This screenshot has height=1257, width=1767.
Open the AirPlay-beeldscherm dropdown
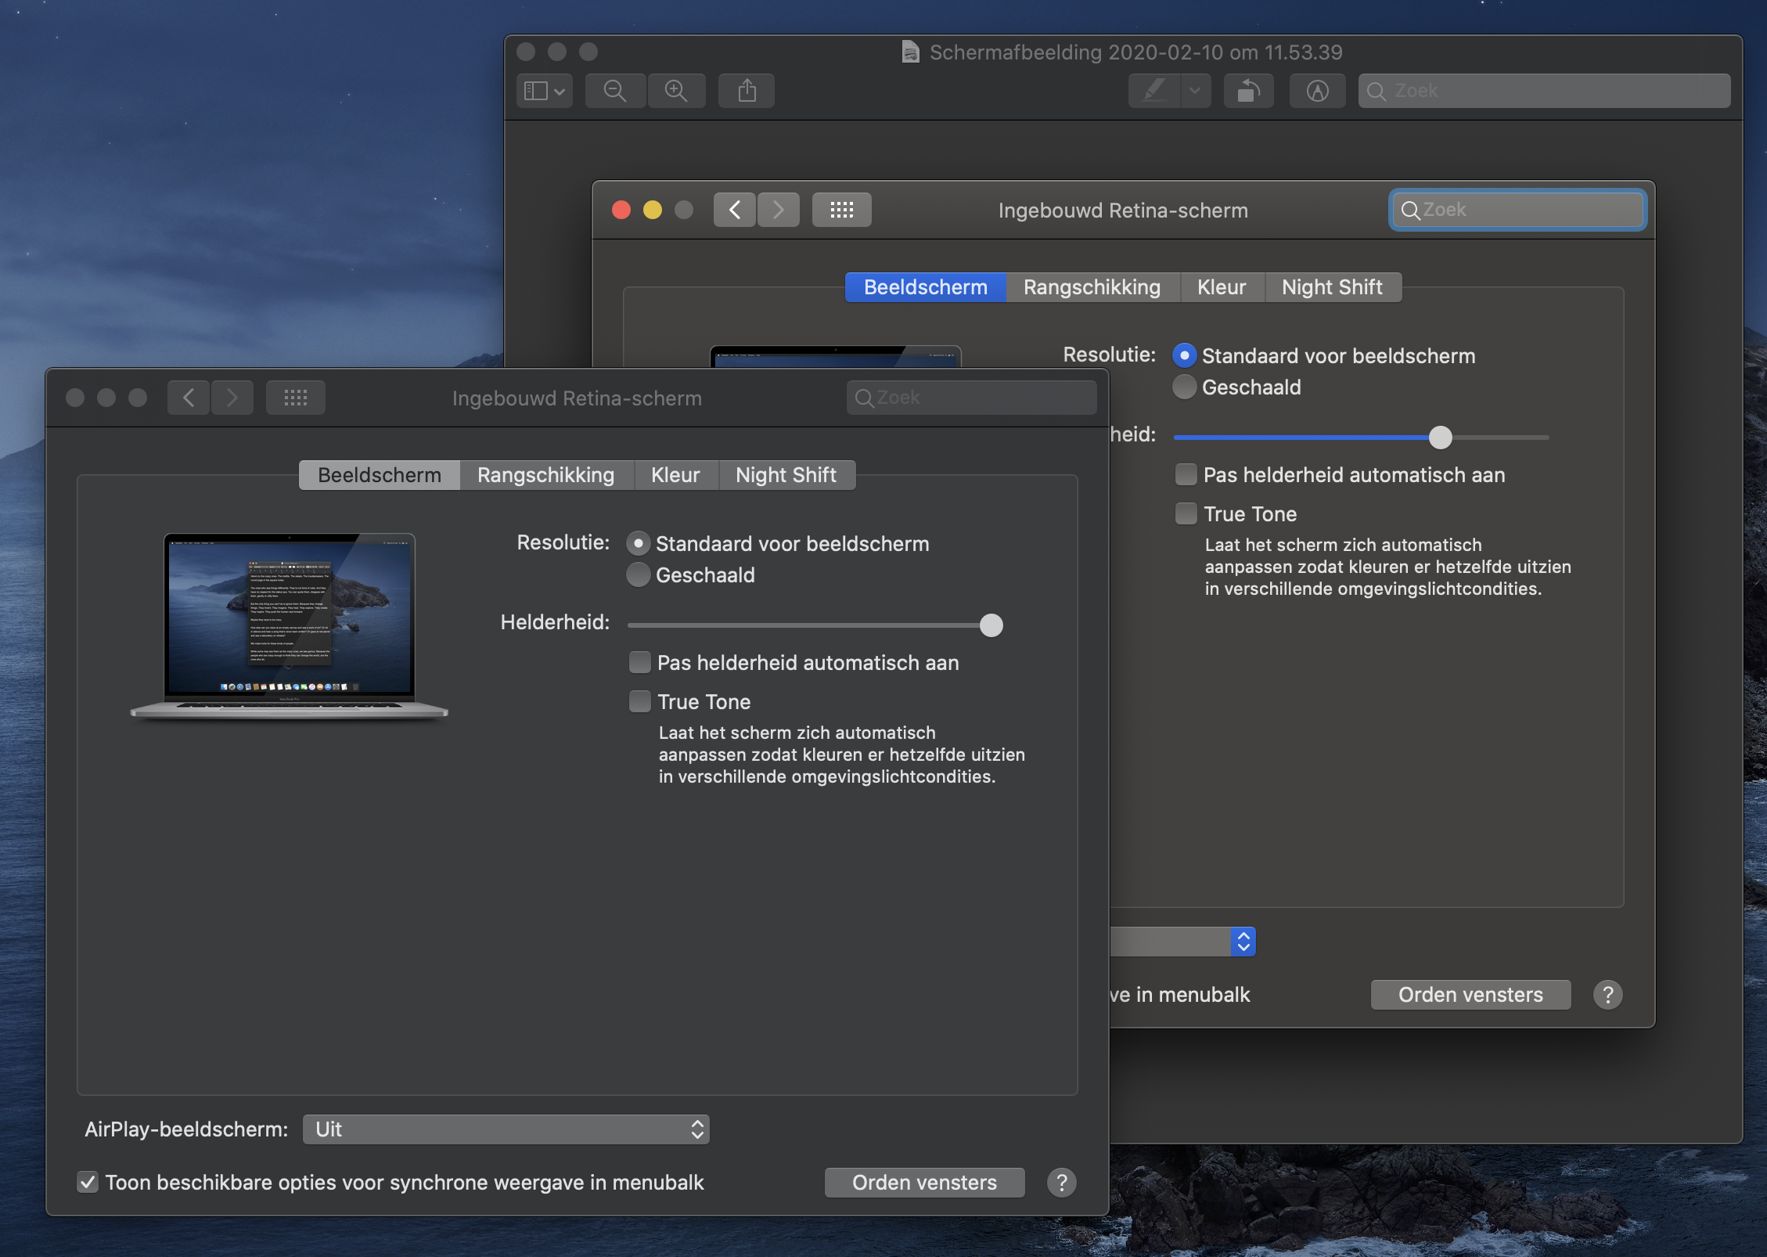[x=506, y=1129]
